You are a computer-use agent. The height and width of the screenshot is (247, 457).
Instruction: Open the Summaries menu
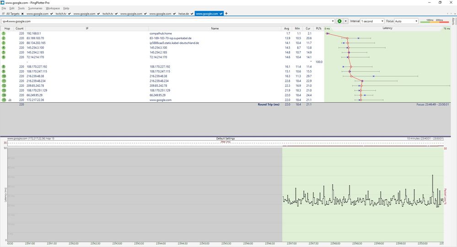pyautogui.click(x=35, y=8)
